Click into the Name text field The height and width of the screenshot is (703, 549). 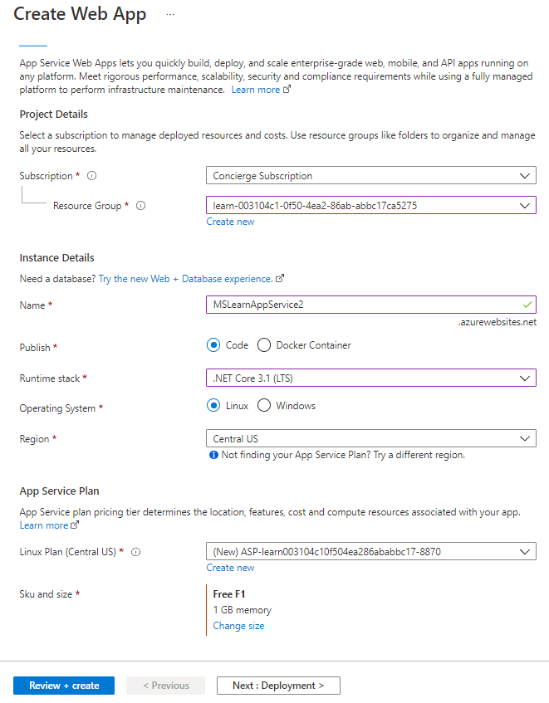point(371,305)
